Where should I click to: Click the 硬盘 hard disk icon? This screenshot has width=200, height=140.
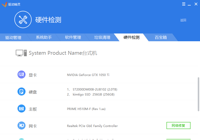pyautogui.click(x=21, y=91)
